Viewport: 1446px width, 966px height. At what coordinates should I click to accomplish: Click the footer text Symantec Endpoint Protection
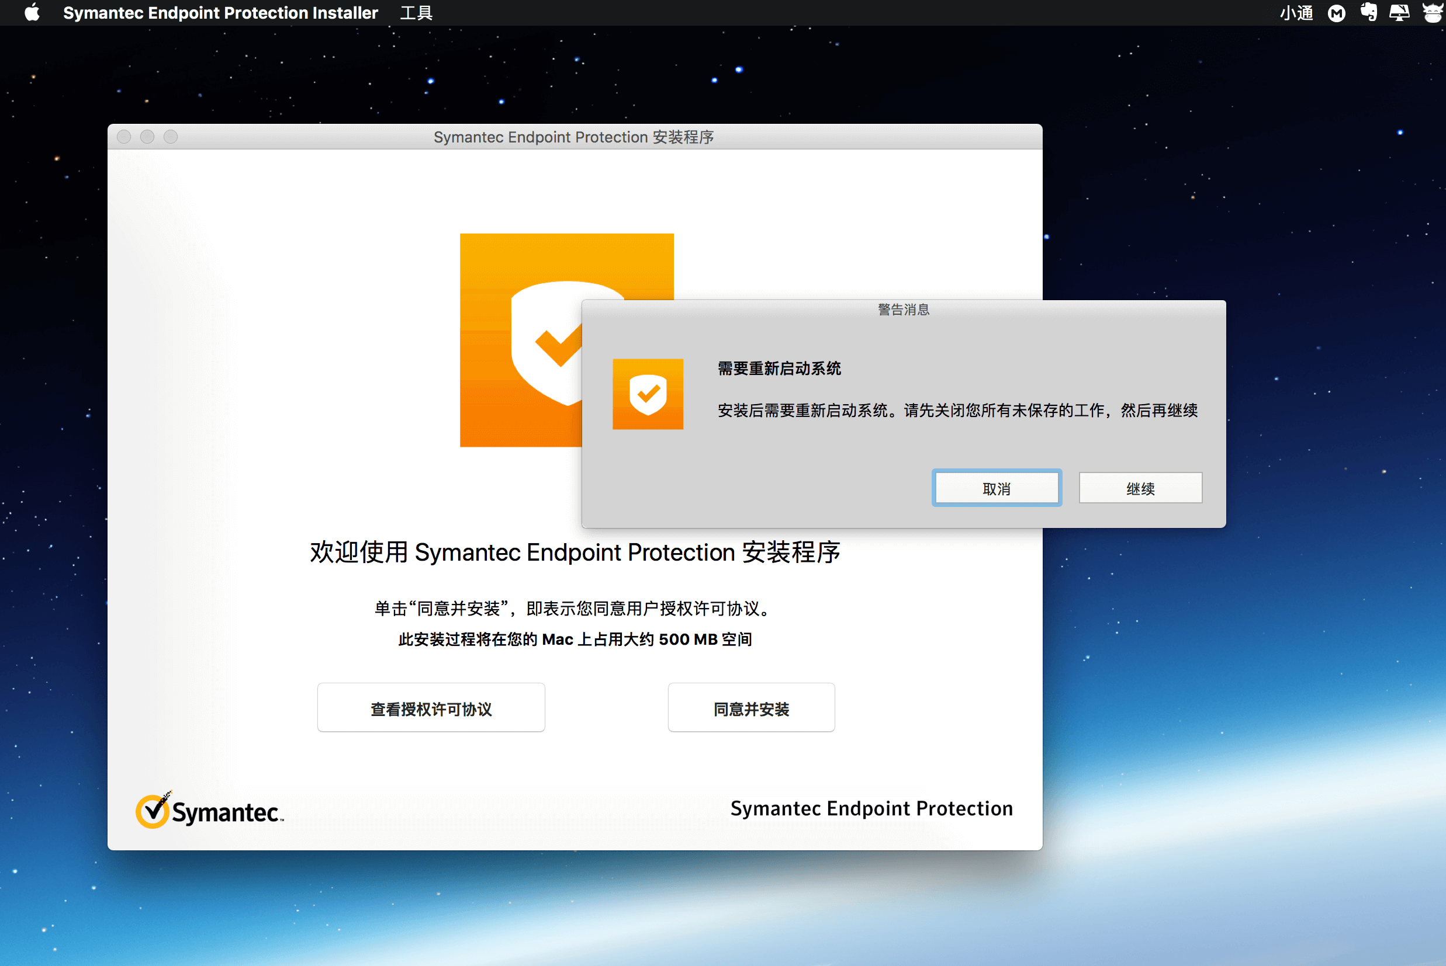871,808
